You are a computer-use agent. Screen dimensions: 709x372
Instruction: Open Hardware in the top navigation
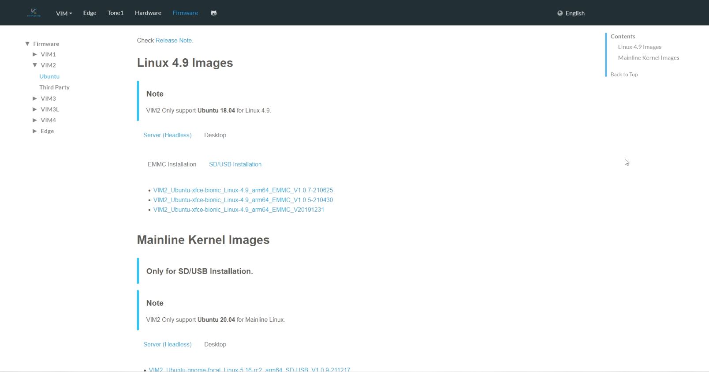(x=148, y=13)
